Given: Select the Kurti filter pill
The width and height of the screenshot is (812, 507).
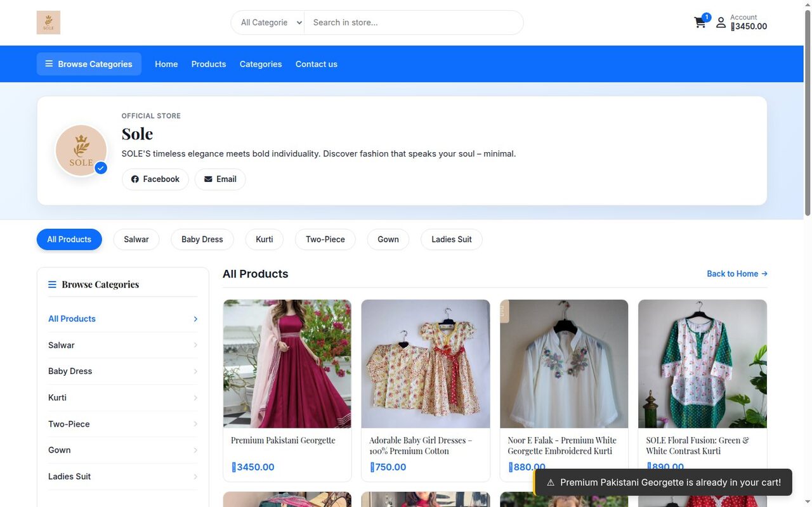Looking at the screenshot, I should 265,240.
